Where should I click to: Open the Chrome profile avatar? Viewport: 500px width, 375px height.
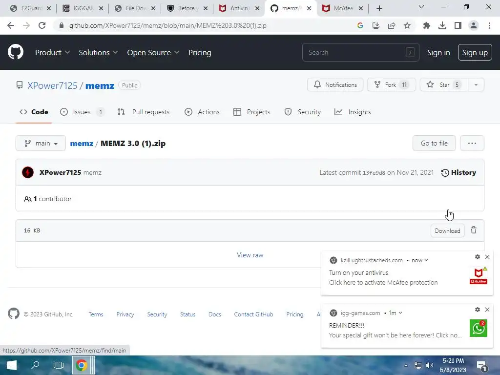point(474,25)
